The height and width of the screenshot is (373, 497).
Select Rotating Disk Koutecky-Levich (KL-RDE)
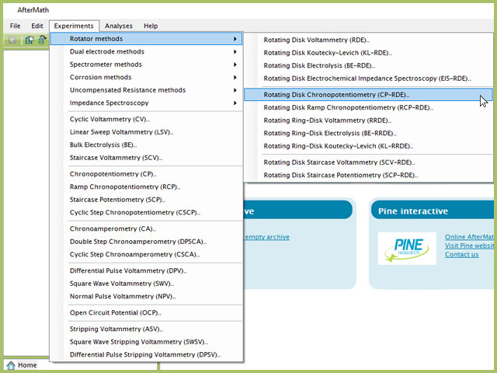click(x=369, y=53)
